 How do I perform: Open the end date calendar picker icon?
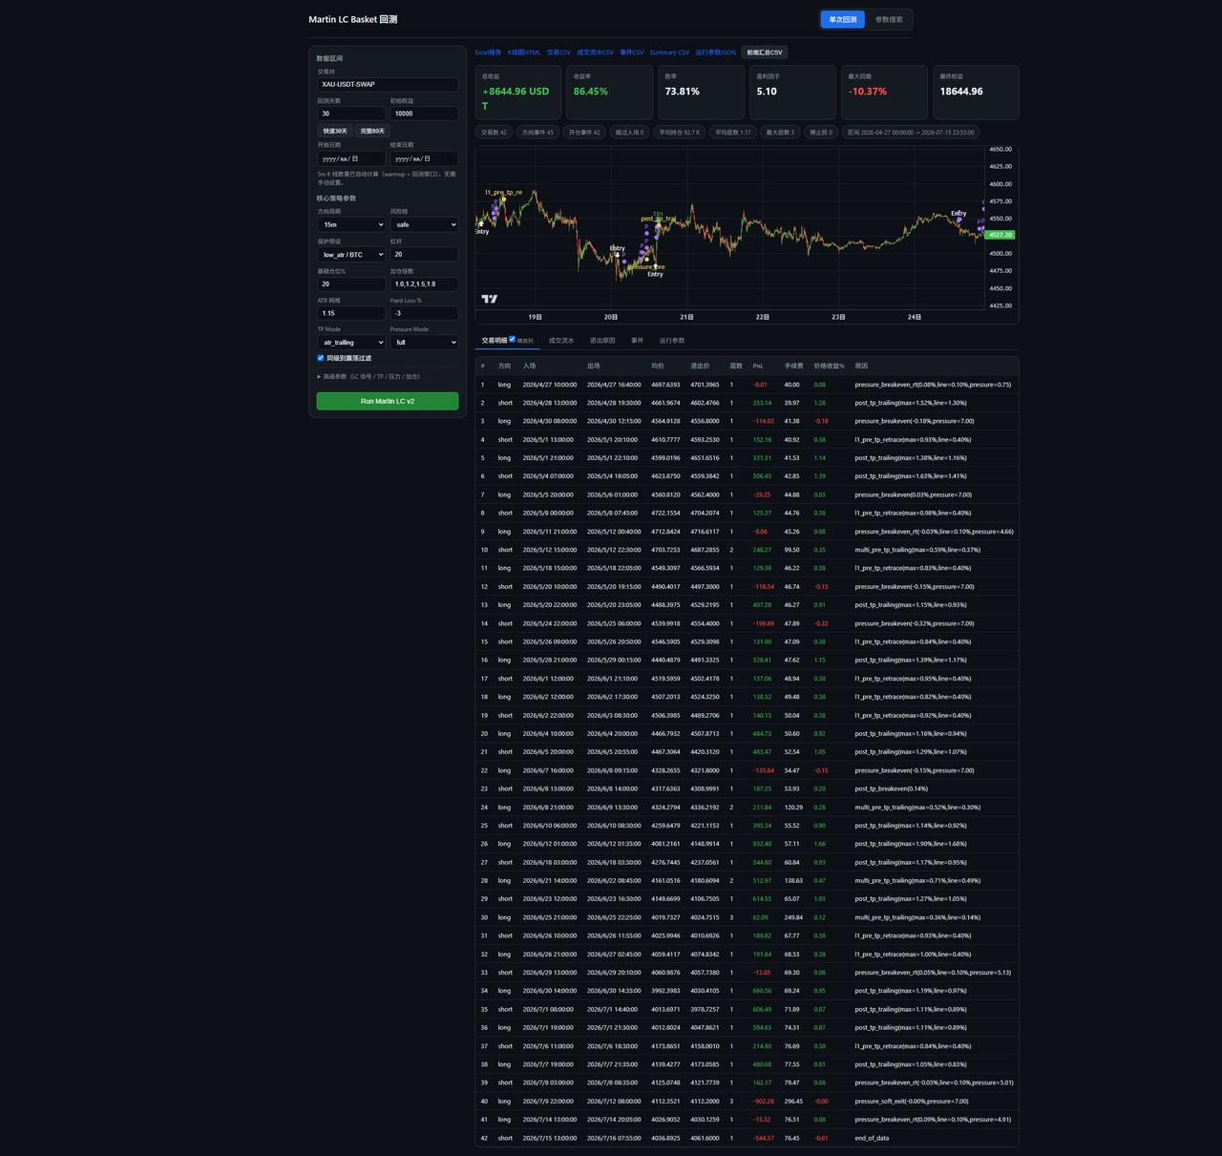451,158
